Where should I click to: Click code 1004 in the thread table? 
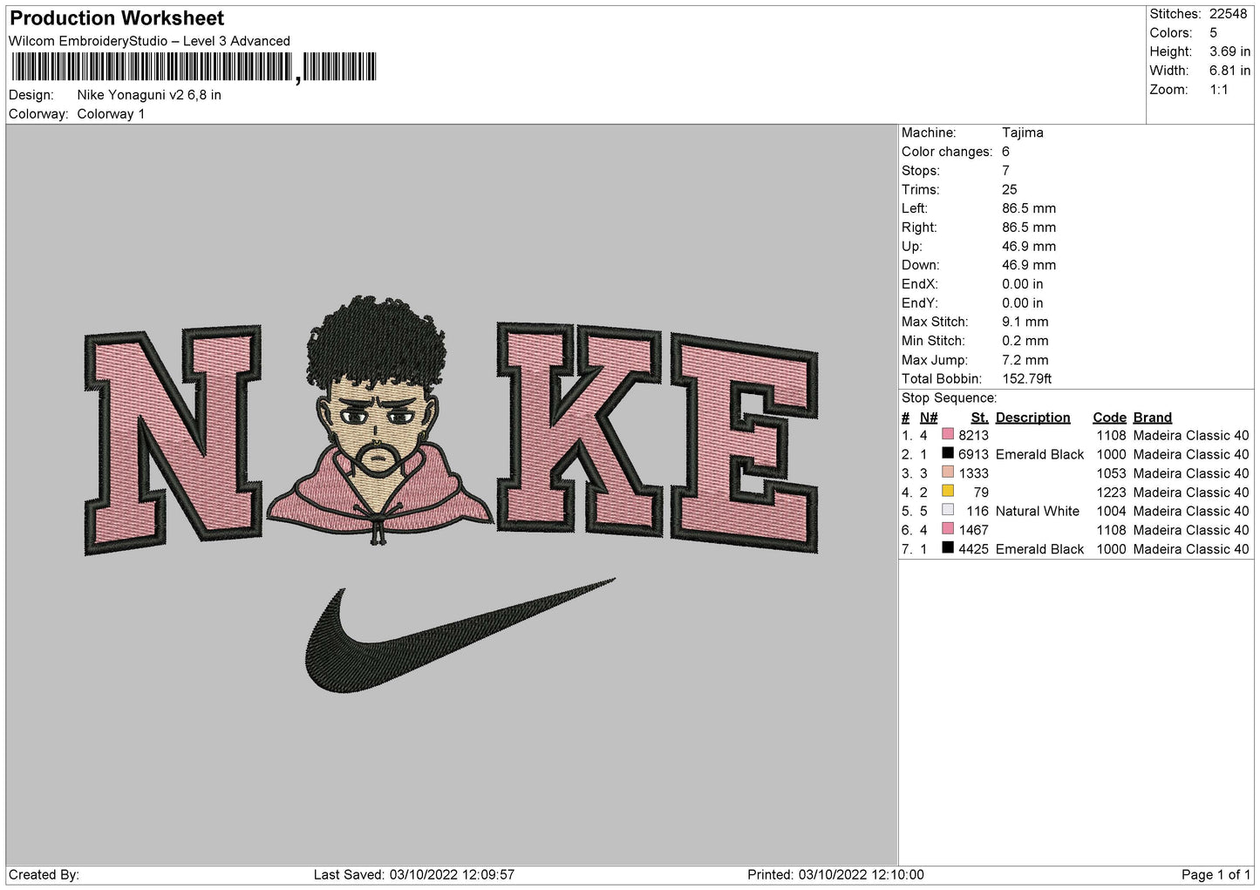[x=1111, y=511]
